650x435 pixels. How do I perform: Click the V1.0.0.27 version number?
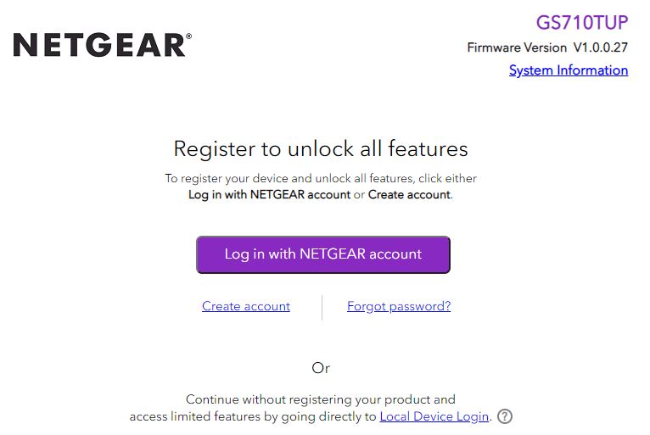(x=601, y=47)
